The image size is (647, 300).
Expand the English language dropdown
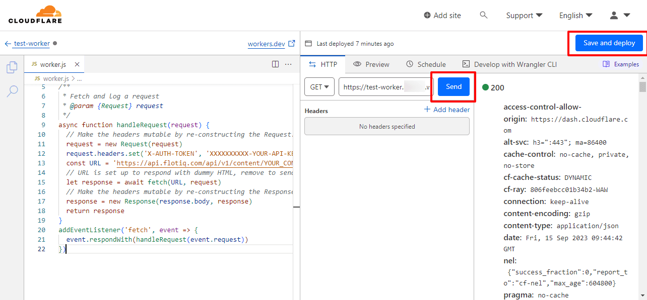[x=575, y=16]
